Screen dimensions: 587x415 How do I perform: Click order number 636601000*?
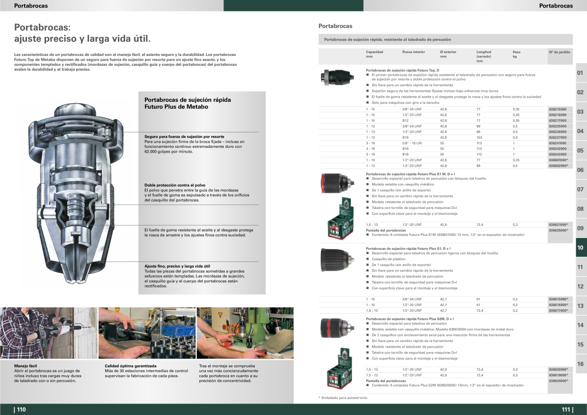tap(558, 160)
